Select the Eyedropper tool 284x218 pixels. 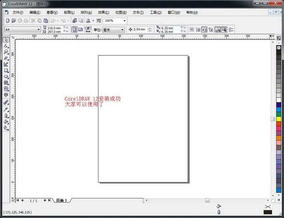6,108
